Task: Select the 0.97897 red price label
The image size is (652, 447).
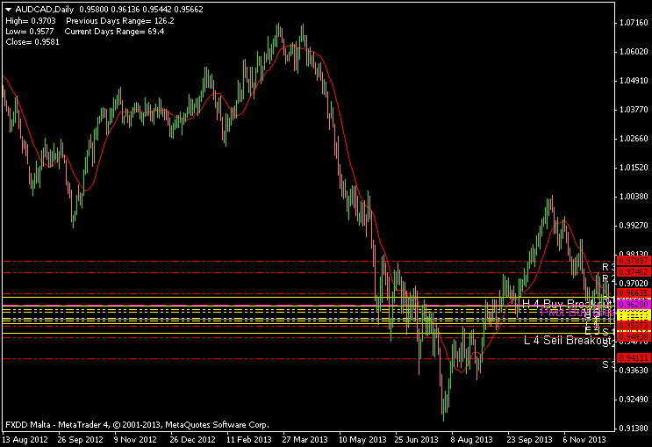Action: click(x=634, y=261)
